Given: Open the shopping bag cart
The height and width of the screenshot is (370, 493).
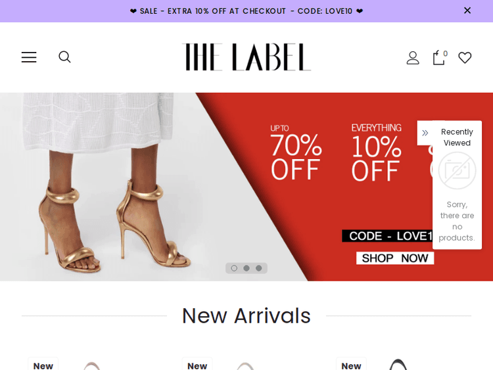Looking at the screenshot, I should click(x=440, y=58).
